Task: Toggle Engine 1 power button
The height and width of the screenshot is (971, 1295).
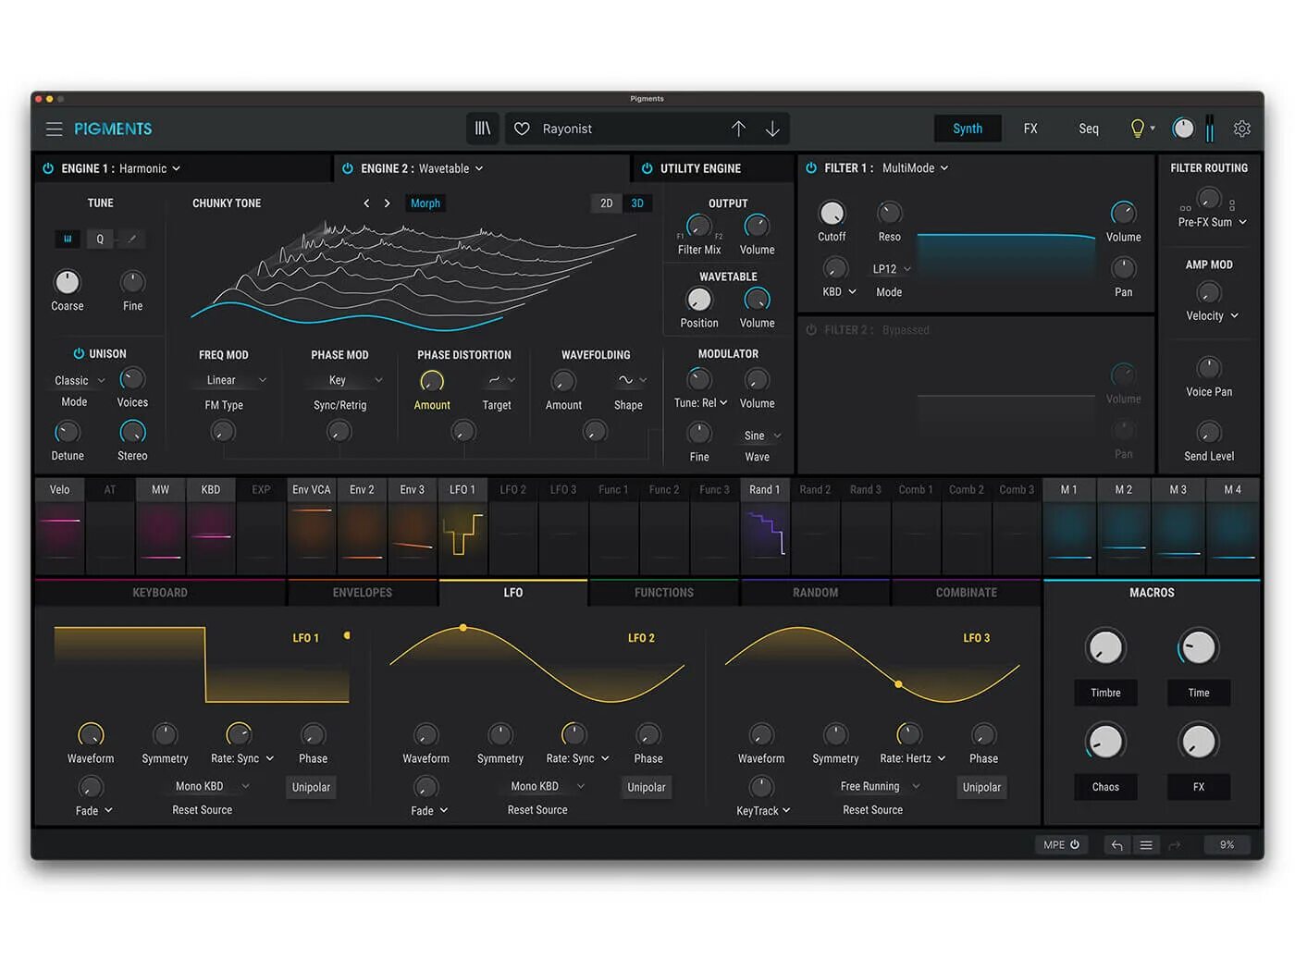Action: (48, 168)
